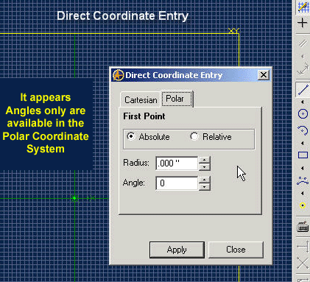Select the Relative radio button
Viewport: 310px width, 282px height.
tap(194, 136)
